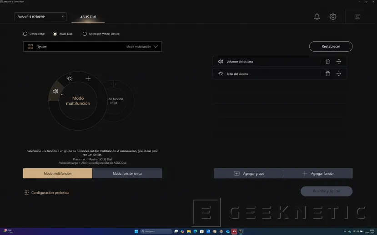The height and width of the screenshot is (235, 377).
Task: Open File Explorer from the taskbar
Action: click(x=189, y=231)
